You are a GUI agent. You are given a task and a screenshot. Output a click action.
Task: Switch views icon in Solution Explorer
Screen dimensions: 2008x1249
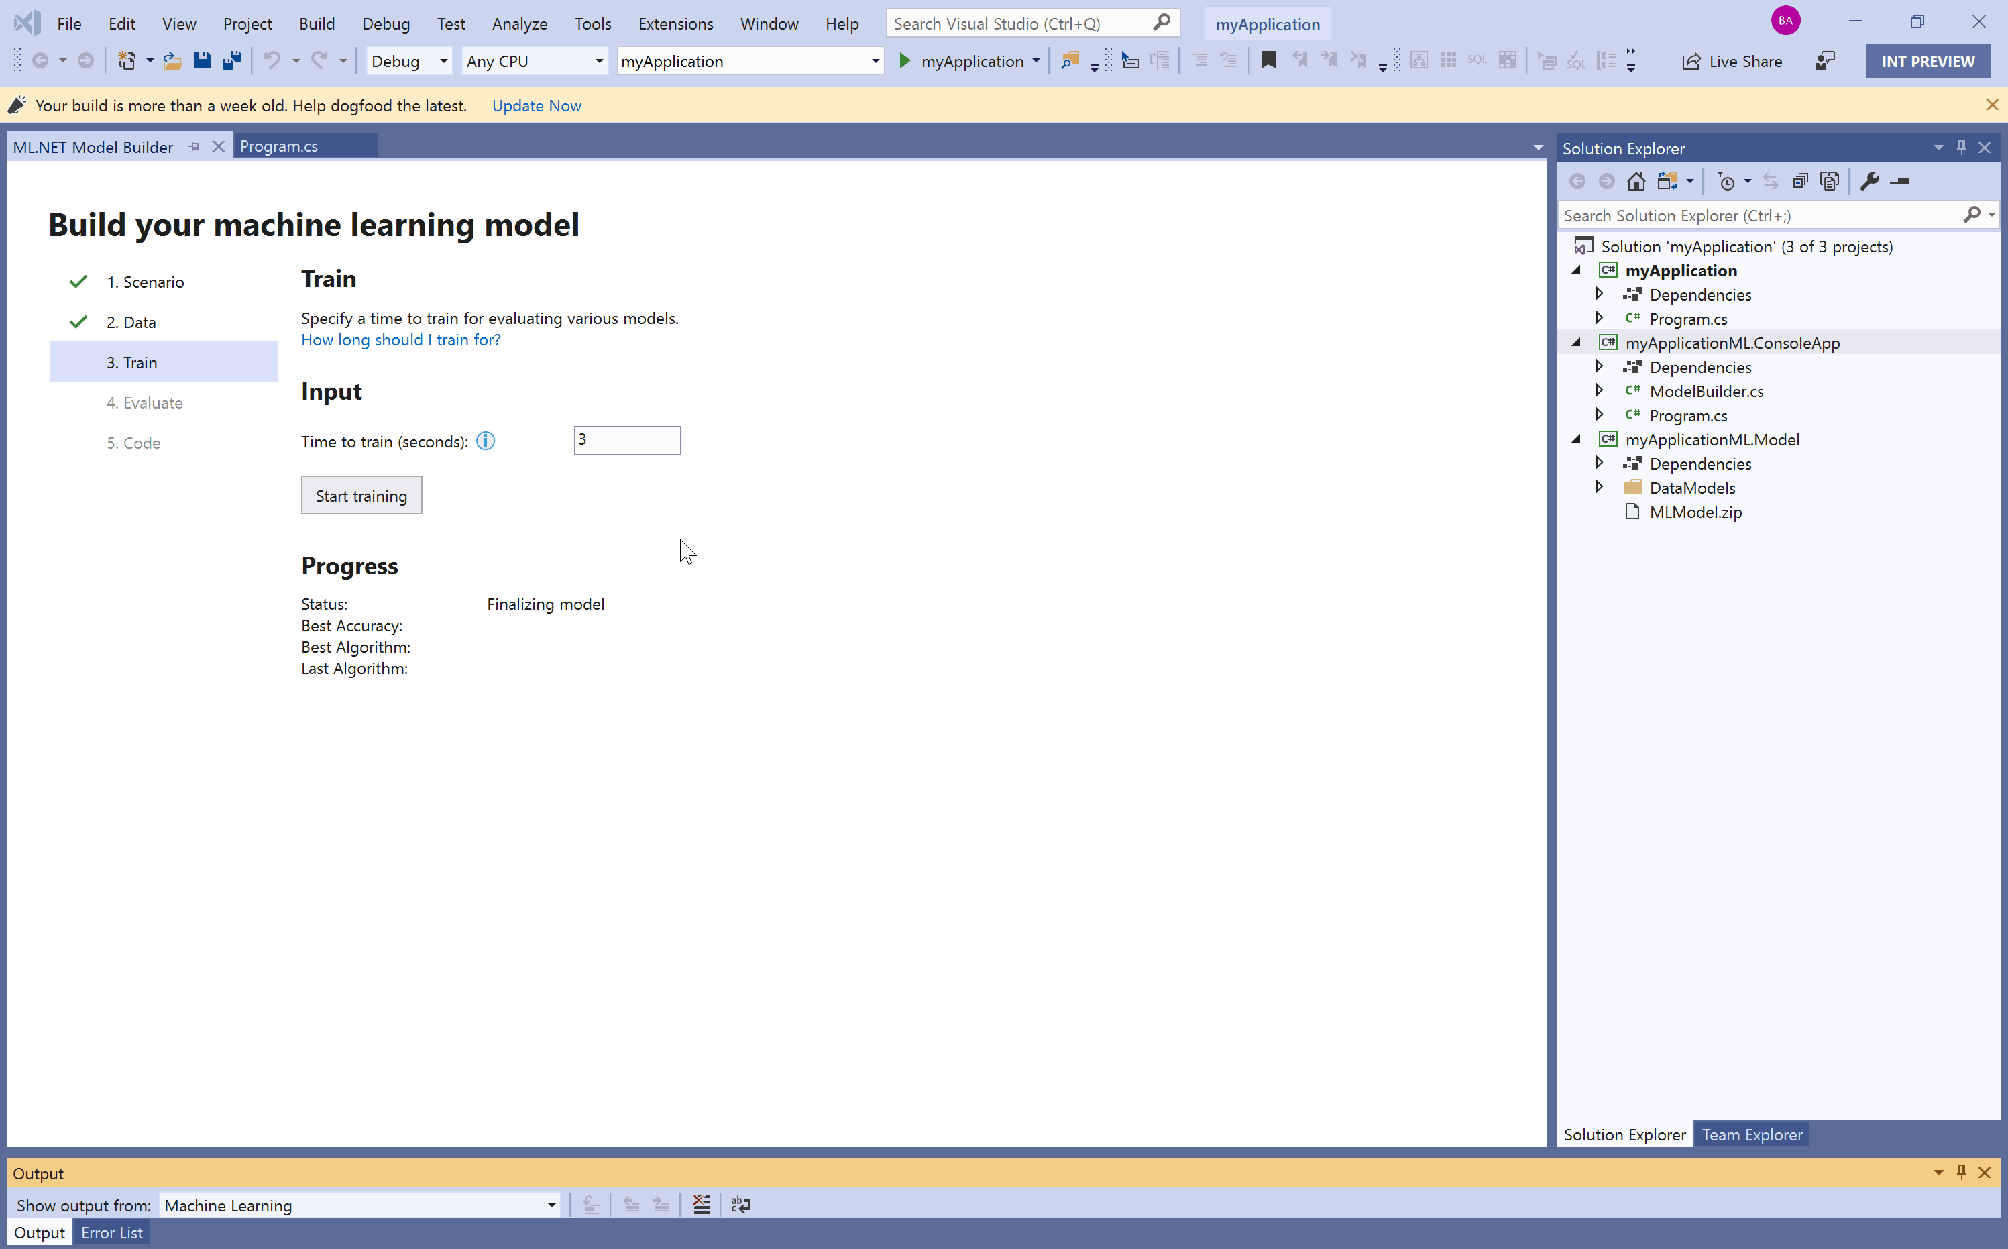point(1667,181)
